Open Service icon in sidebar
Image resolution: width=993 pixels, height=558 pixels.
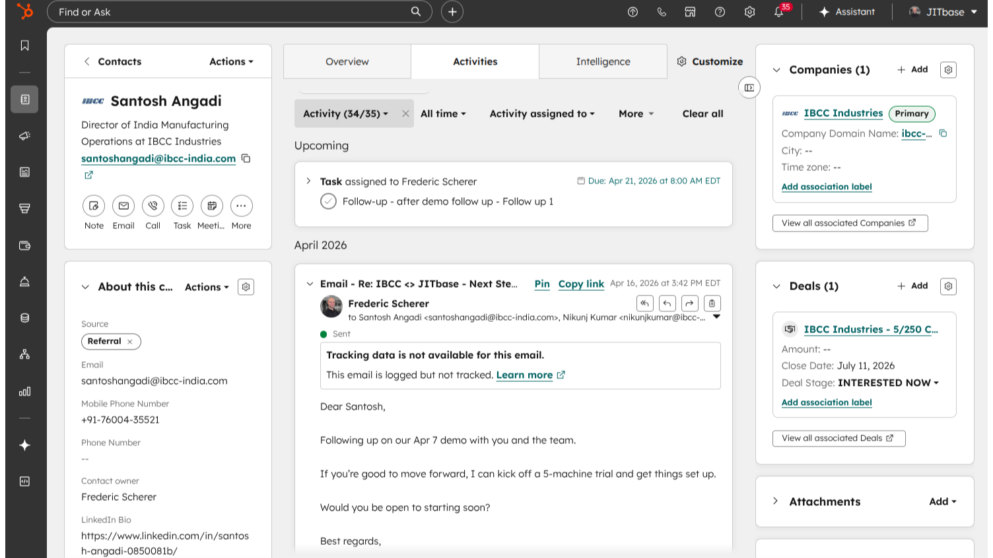click(24, 282)
